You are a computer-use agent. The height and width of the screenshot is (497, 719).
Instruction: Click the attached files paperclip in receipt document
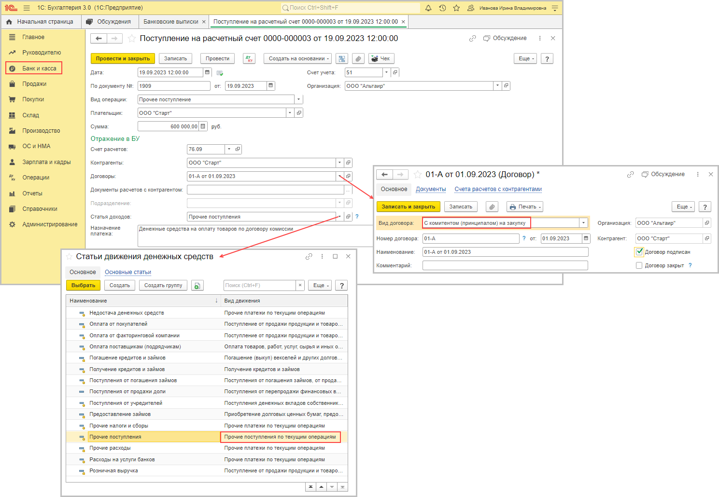pos(358,58)
